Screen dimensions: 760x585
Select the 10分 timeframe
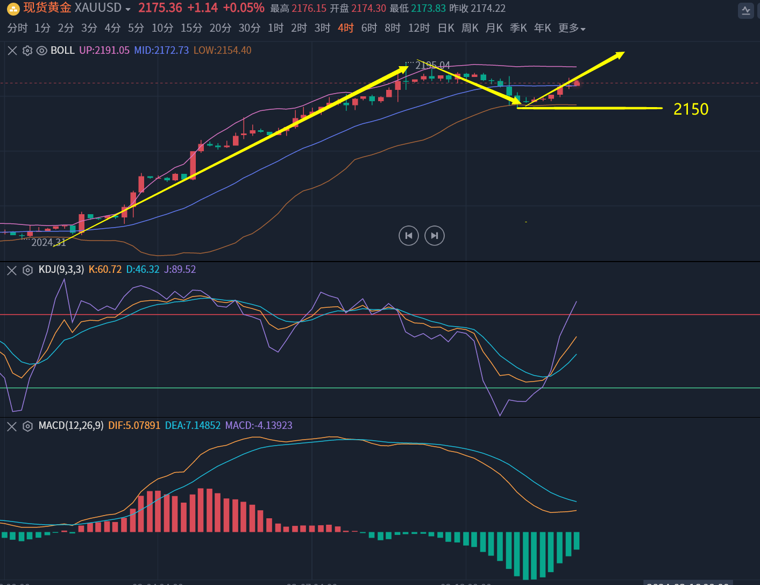pyautogui.click(x=162, y=28)
